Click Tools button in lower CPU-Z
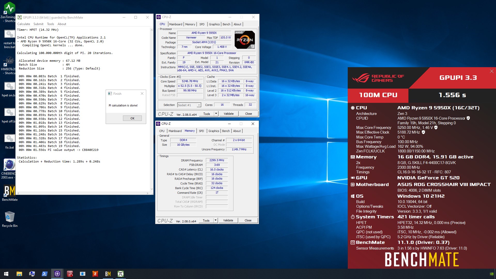The height and width of the screenshot is (279, 496). [206, 220]
